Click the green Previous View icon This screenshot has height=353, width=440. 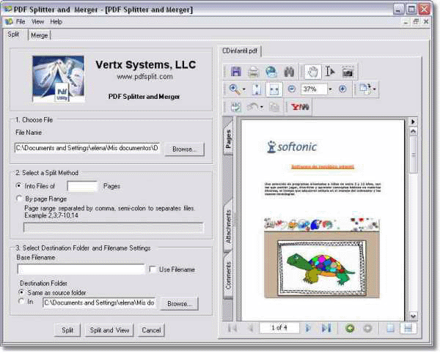click(x=350, y=328)
